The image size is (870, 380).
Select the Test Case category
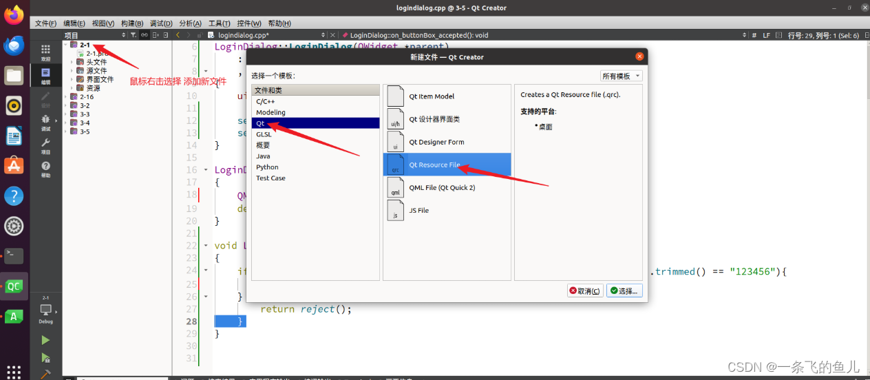(316, 178)
